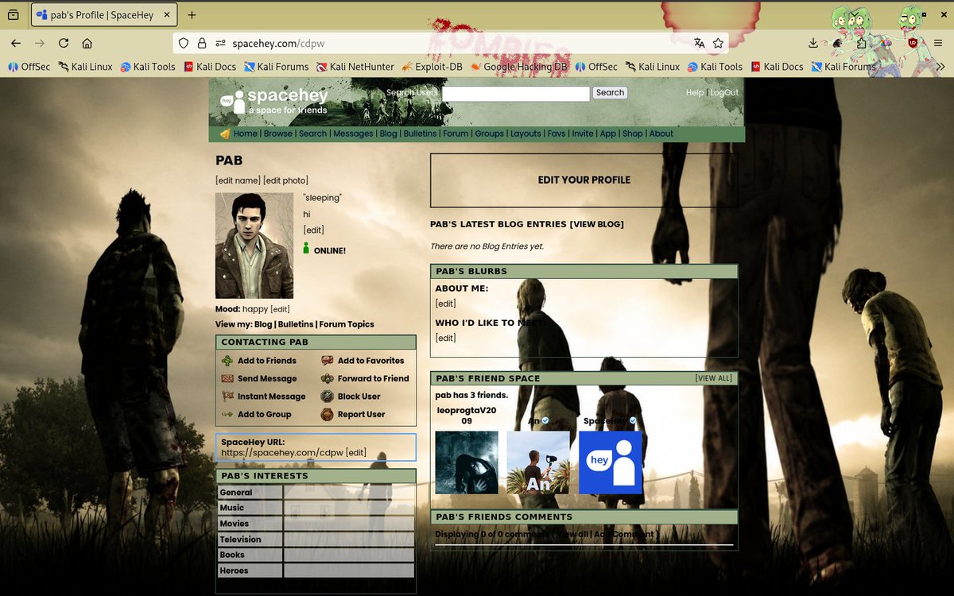The image size is (954, 596).
Task: Click the Report User icon
Action: tap(328, 414)
